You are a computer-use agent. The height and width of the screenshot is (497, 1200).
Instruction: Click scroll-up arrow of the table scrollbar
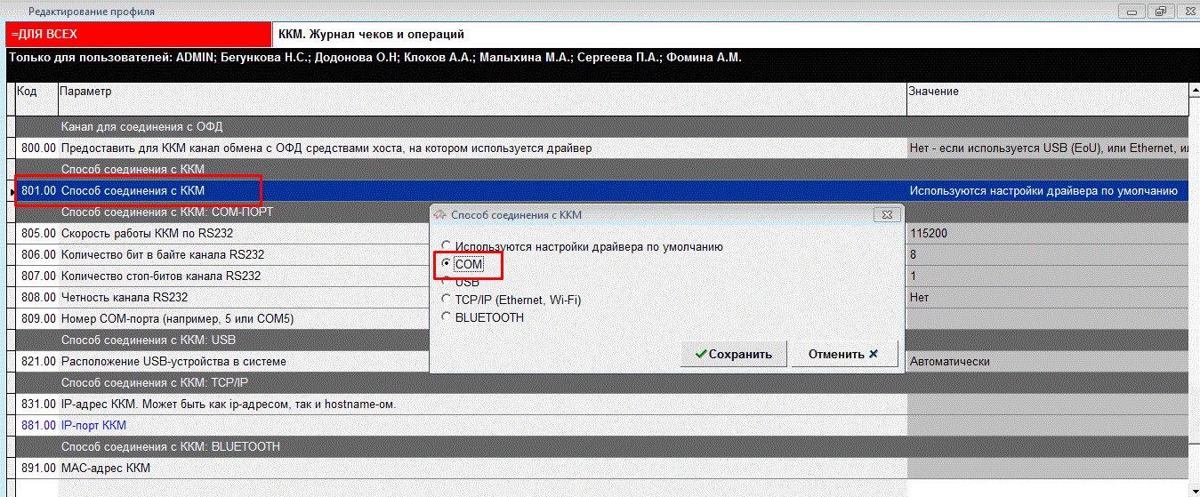click(1195, 89)
